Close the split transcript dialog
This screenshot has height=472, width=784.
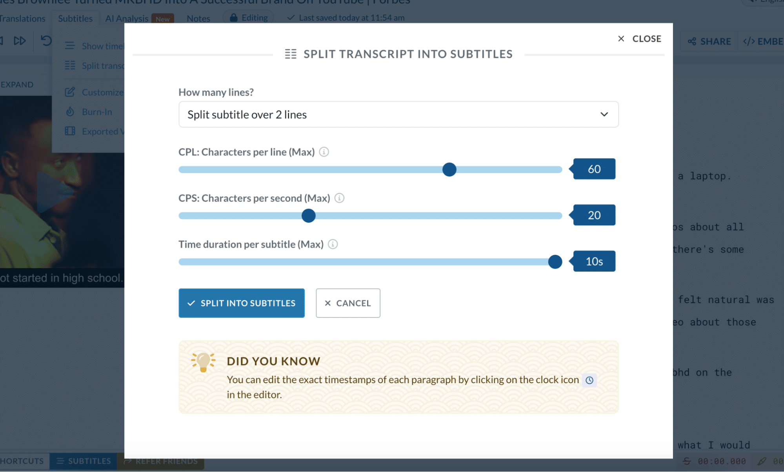(x=639, y=39)
